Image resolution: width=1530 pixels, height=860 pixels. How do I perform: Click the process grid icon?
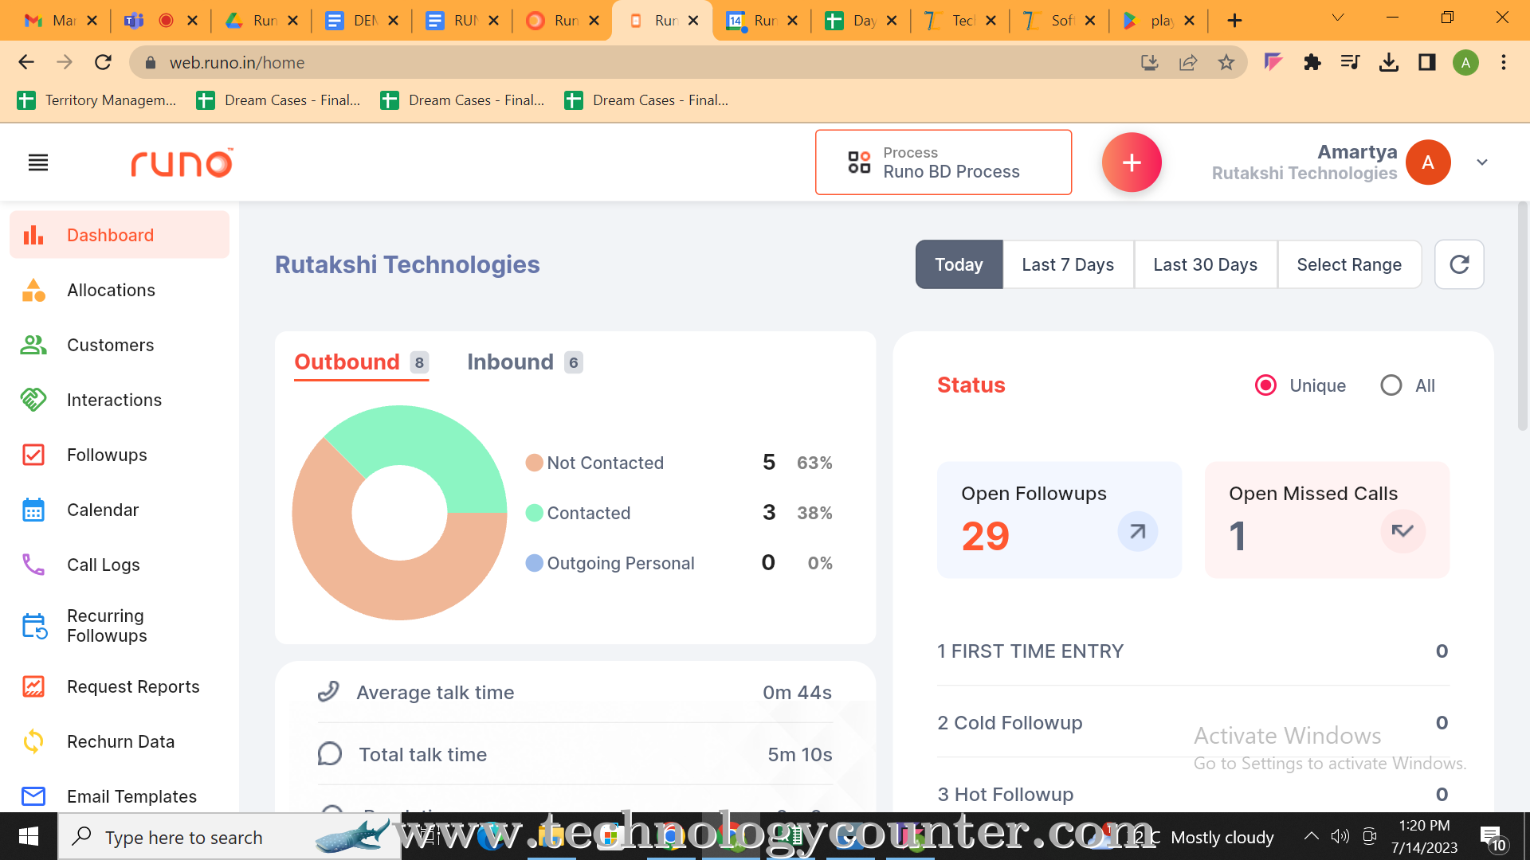(859, 162)
